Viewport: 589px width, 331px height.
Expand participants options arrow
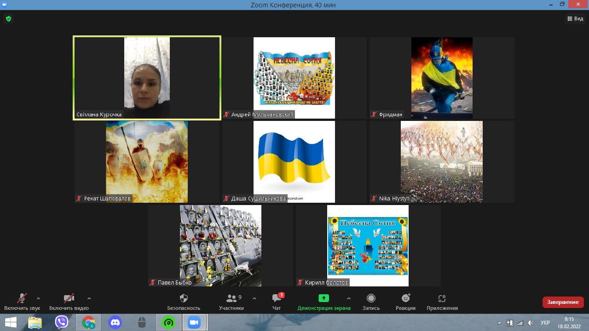click(254, 298)
